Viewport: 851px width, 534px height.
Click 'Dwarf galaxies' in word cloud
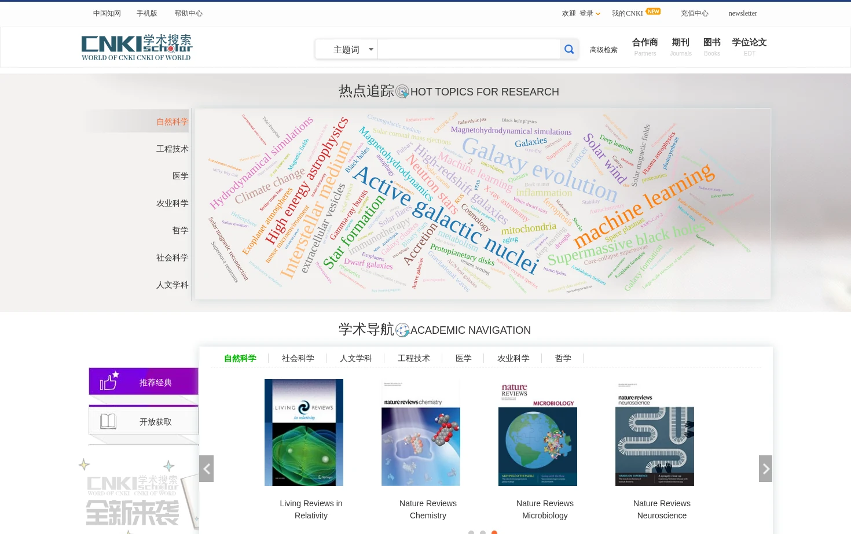coord(368,264)
